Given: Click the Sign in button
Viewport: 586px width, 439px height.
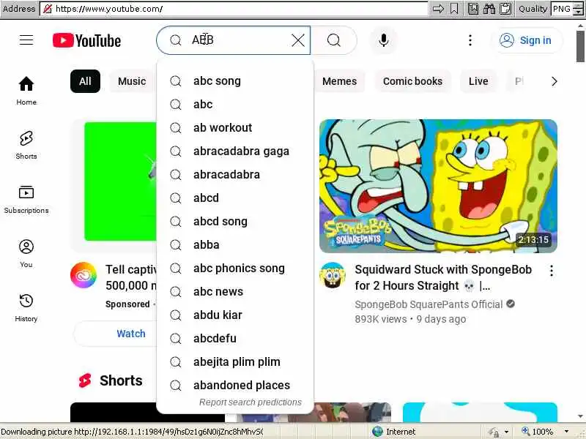Looking at the screenshot, I should pos(525,40).
